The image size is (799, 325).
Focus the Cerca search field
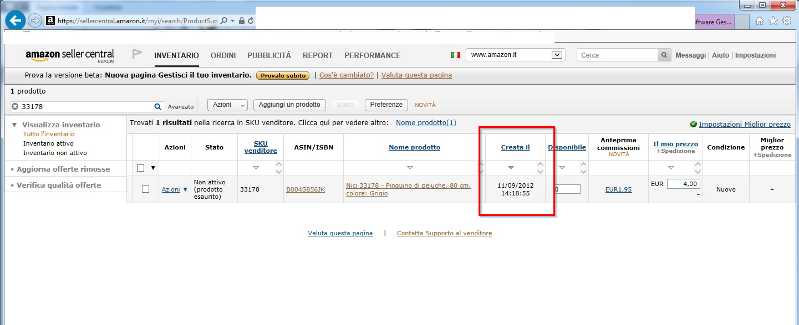click(x=617, y=55)
